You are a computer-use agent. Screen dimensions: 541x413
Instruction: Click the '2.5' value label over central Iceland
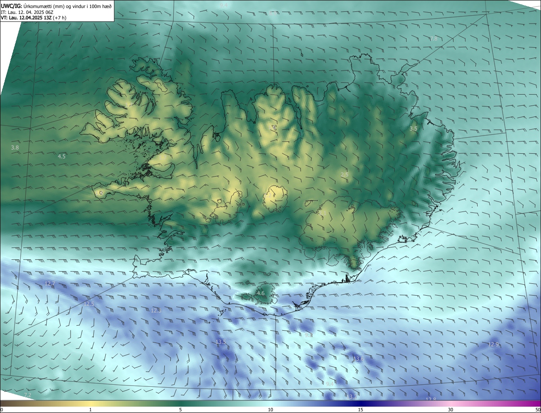344,174
